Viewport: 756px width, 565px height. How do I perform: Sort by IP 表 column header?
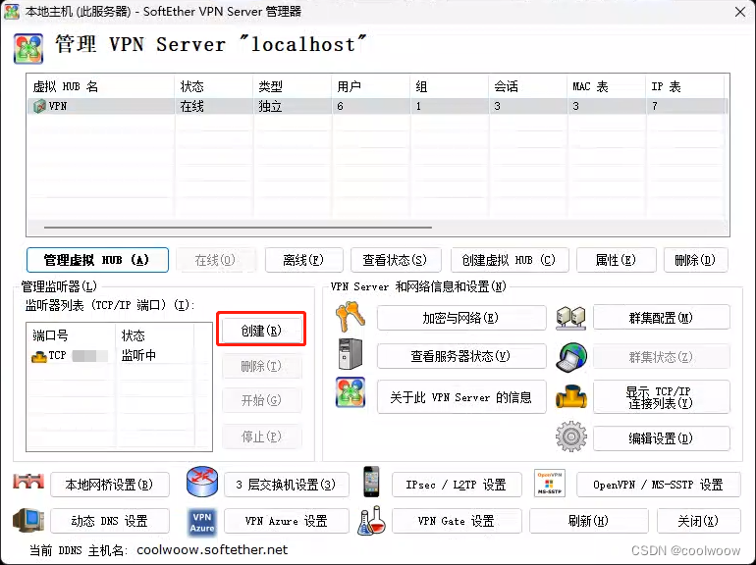tap(684, 86)
